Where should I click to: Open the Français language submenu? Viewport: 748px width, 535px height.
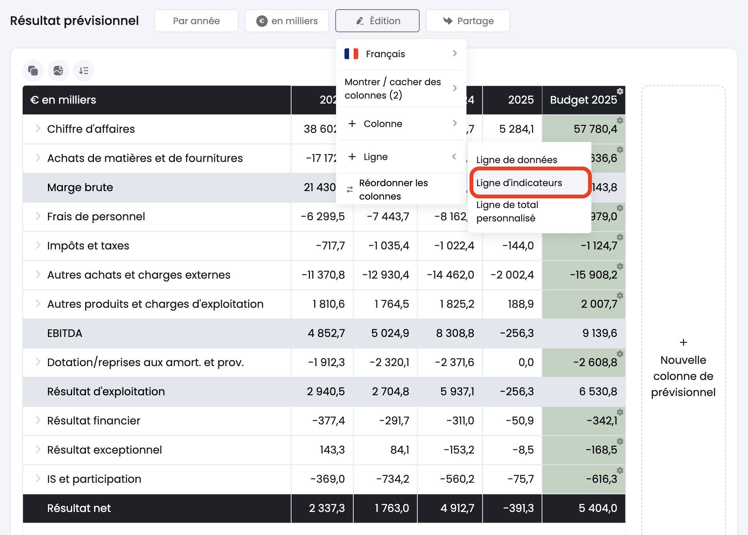(x=401, y=54)
